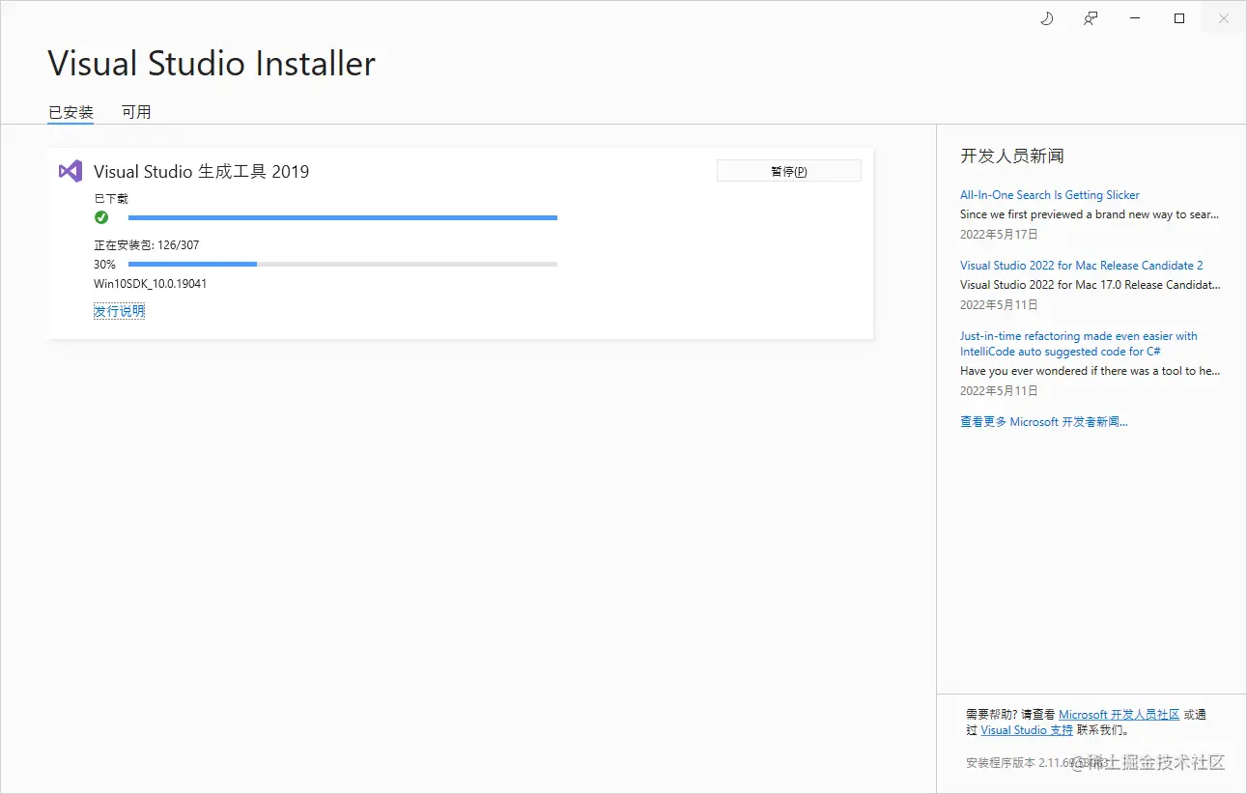Open the Just-in-time refactoring IntelliCode article
Screen dimensions: 1247x794
tap(1078, 343)
